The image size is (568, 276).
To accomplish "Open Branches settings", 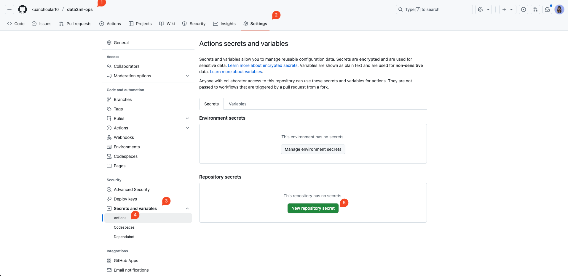I will 148,100.
